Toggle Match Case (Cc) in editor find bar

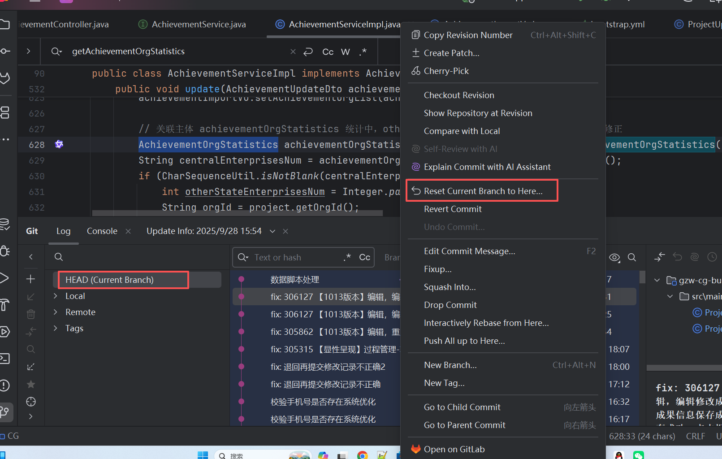328,52
